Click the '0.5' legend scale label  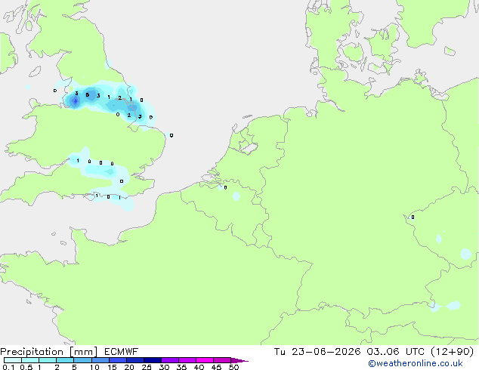point(26,367)
